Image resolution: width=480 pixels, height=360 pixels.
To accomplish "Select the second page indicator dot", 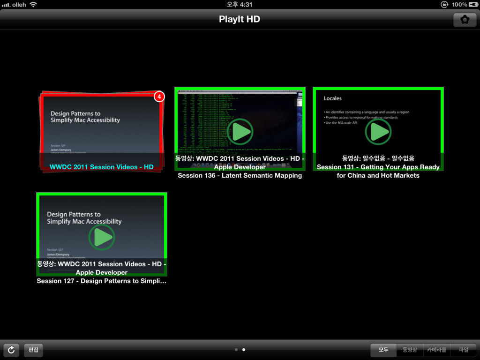I will [244, 350].
